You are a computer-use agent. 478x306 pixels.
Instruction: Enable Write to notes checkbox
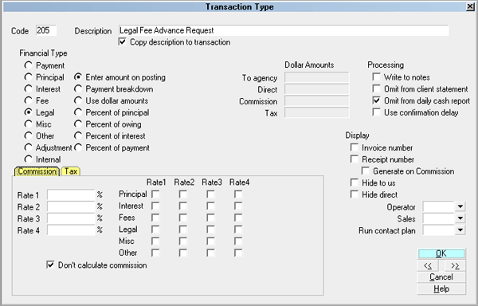377,76
